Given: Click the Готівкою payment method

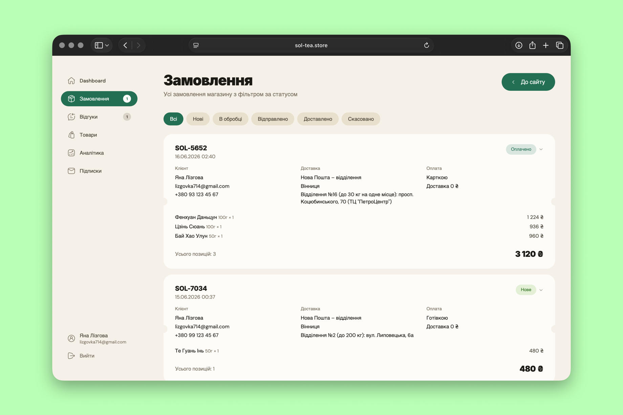Looking at the screenshot, I should 437,318.
